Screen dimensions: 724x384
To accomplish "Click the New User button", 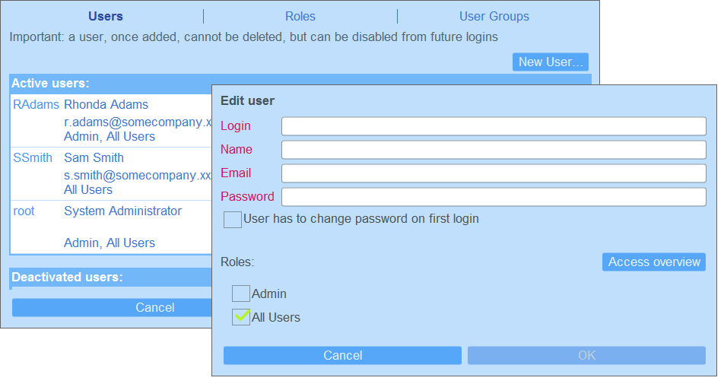I will [550, 62].
